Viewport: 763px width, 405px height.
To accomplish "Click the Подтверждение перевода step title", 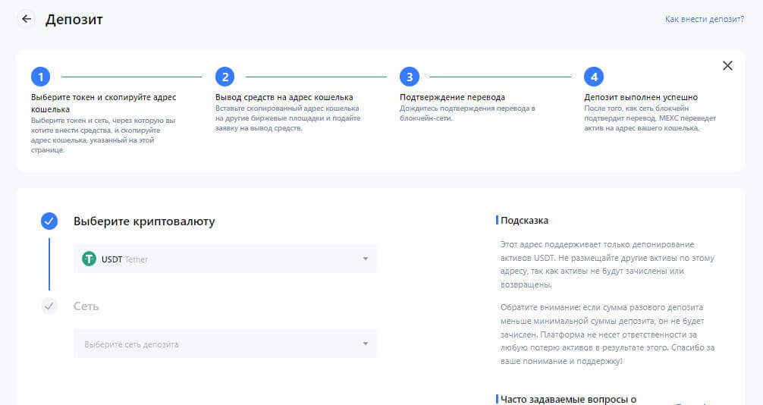I will [452, 97].
